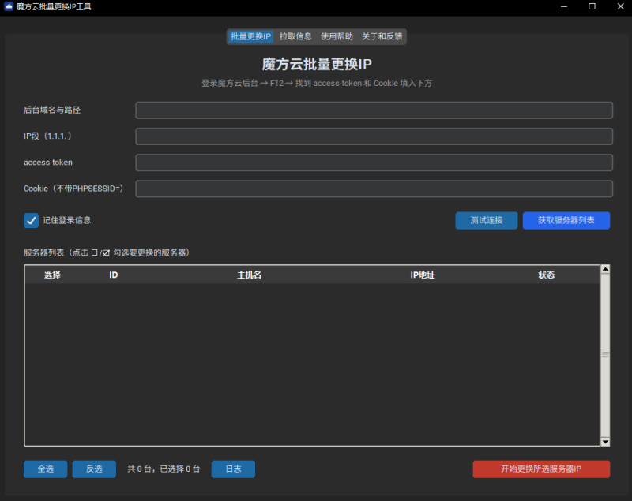
Task: Click the 状态 column header
Action: [x=547, y=275]
